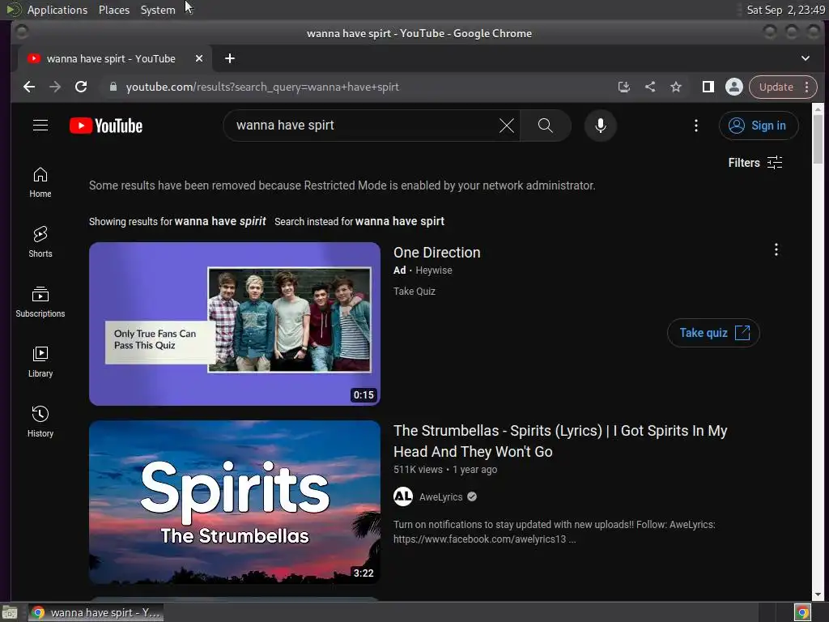Clear the search box with X icon

pyautogui.click(x=507, y=126)
